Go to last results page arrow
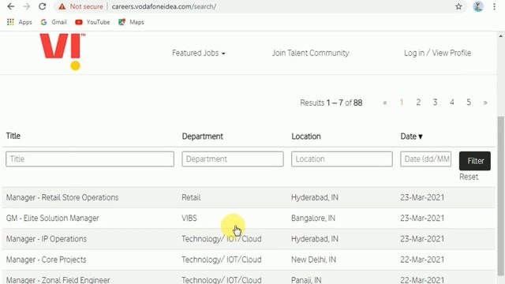Viewport: 505px width, 284px height. [485, 103]
